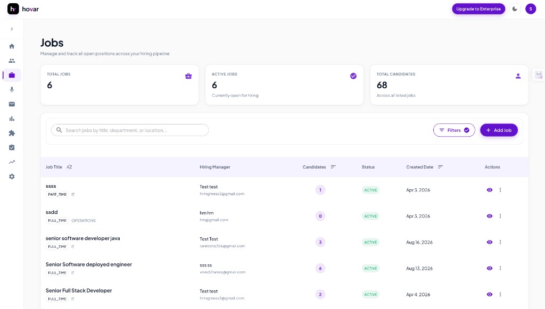Viewport: 545px width, 309px height.
Task: Open the ssss job title
Action: [x=51, y=187]
